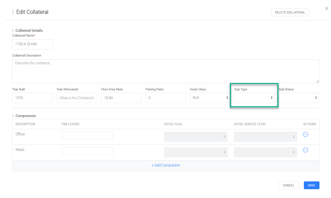Edit the Floor Area Ratio field
Image resolution: width=331 pixels, height=198 pixels.
[121, 98]
